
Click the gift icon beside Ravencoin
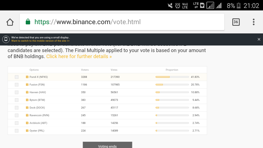tap(27, 115)
